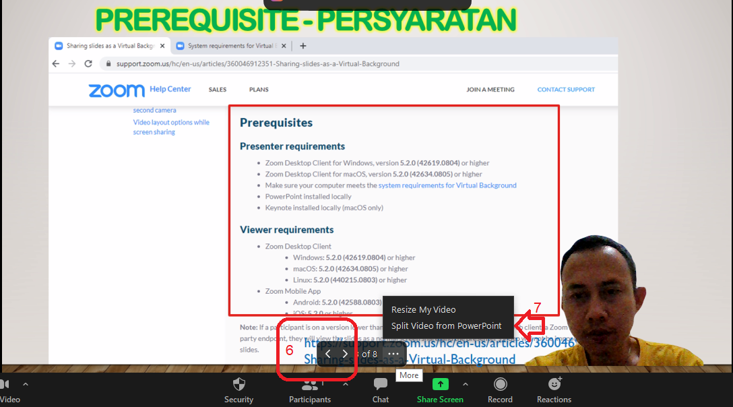Click the 'Presenter requirements' heading
This screenshot has width=733, height=407.
pos(292,146)
